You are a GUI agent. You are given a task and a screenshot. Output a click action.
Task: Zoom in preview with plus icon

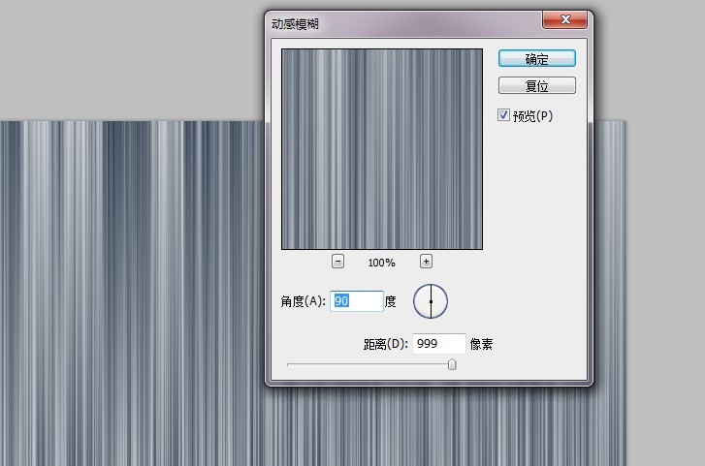(426, 262)
